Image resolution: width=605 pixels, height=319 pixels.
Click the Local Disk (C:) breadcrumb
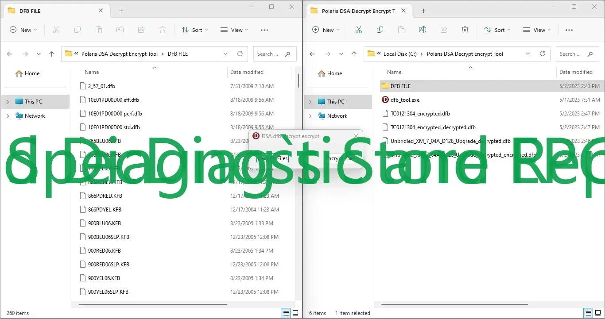[400, 54]
